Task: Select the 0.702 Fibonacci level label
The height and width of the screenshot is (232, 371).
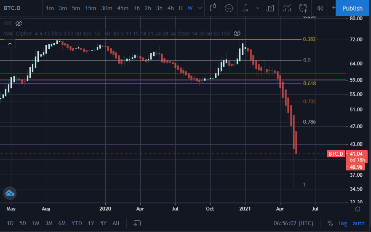Action: (x=309, y=102)
